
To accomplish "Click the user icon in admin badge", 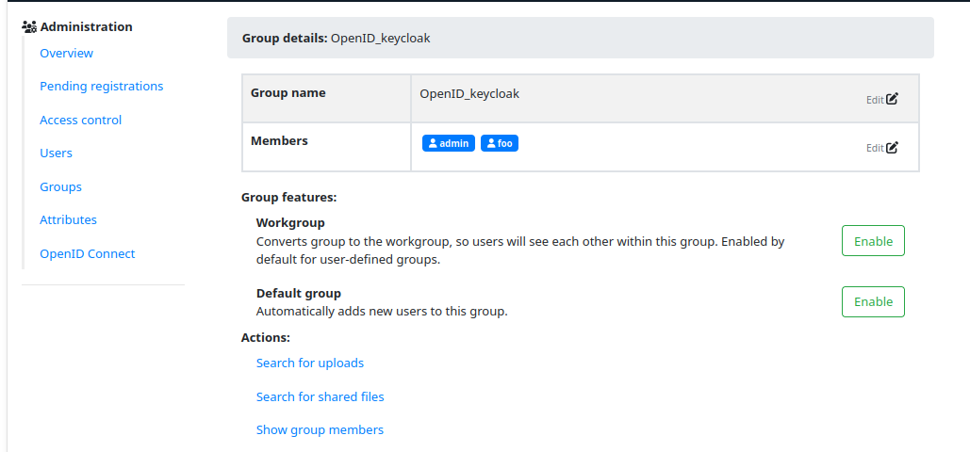I will [x=433, y=143].
